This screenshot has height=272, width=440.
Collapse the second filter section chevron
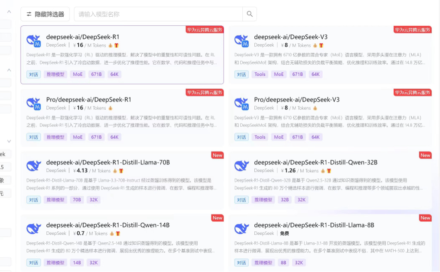tap(9, 70)
